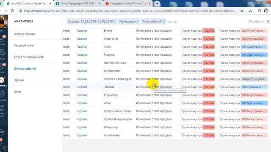Click the browser address bar URL

coord(129,11)
